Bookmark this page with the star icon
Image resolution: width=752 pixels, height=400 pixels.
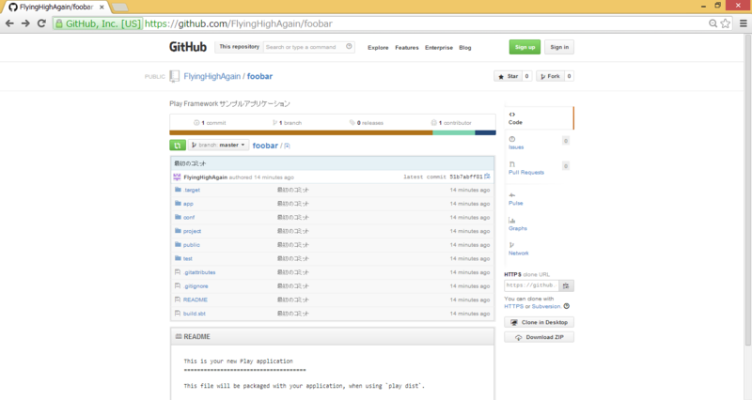[726, 23]
